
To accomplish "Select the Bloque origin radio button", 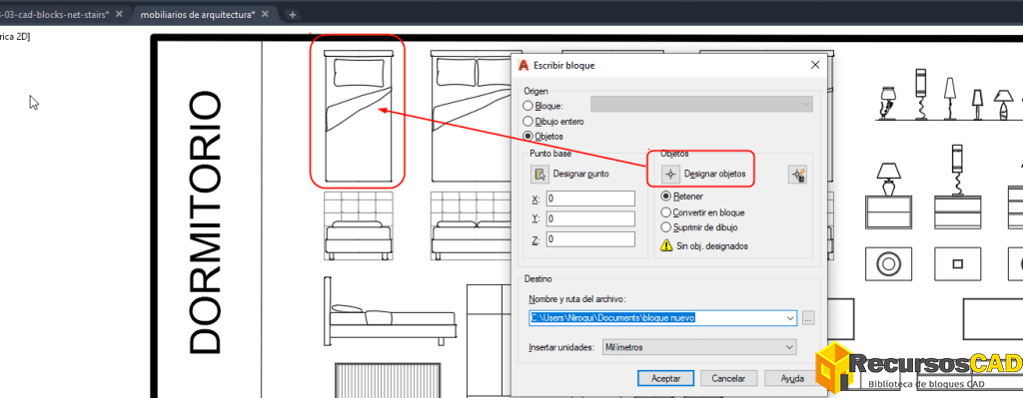I will click(527, 106).
